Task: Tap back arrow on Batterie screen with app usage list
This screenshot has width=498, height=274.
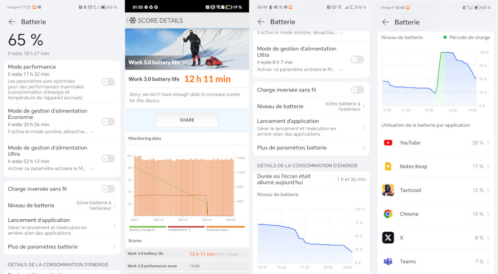Action: point(385,22)
